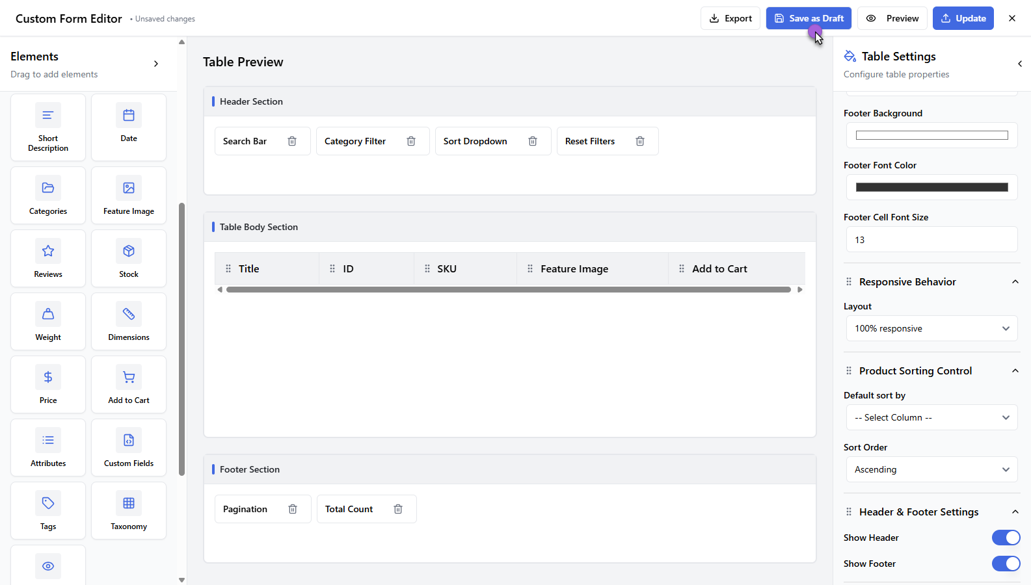This screenshot has width=1031, height=585.
Task: Delete the Total Count footer item
Action: pos(398,509)
